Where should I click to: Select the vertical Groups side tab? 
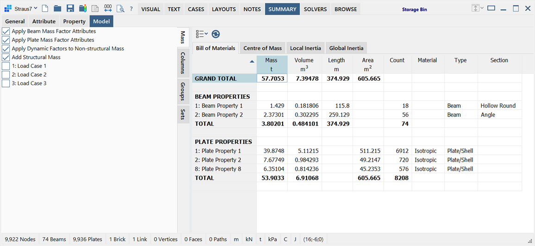[x=183, y=91]
